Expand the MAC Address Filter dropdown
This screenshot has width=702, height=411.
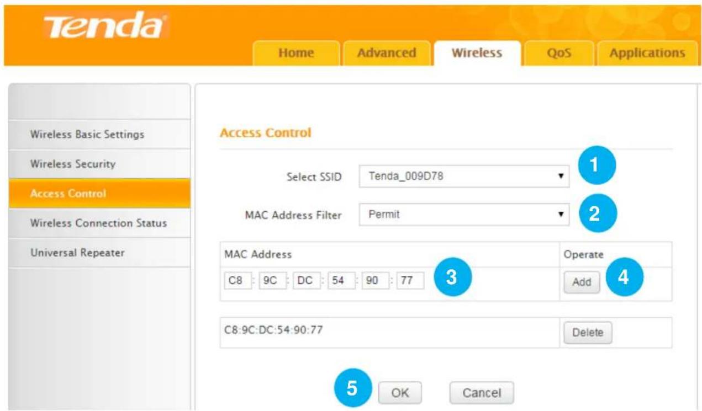tap(463, 215)
